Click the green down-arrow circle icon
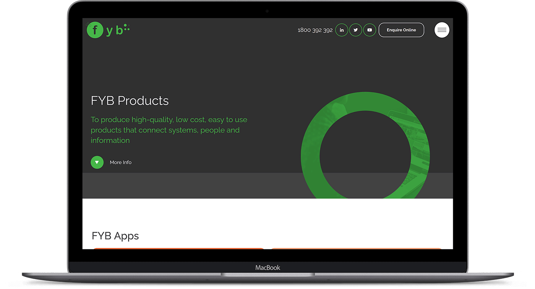This screenshot has width=535, height=289. tap(97, 162)
